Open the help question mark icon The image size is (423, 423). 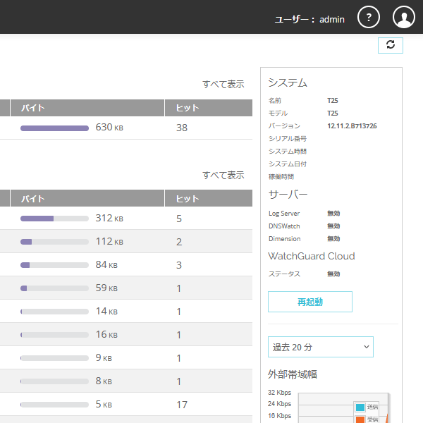coord(369,17)
